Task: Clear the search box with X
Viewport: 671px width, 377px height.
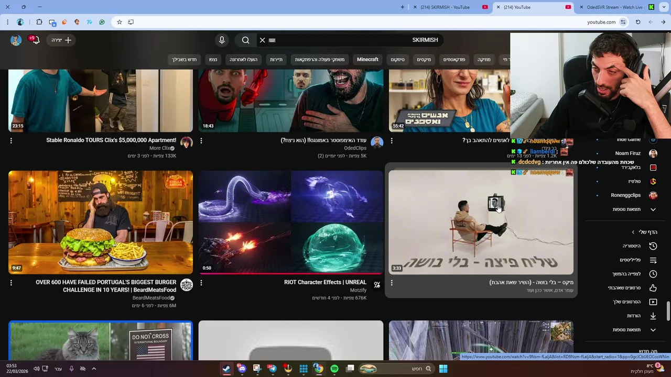Action: (x=263, y=40)
